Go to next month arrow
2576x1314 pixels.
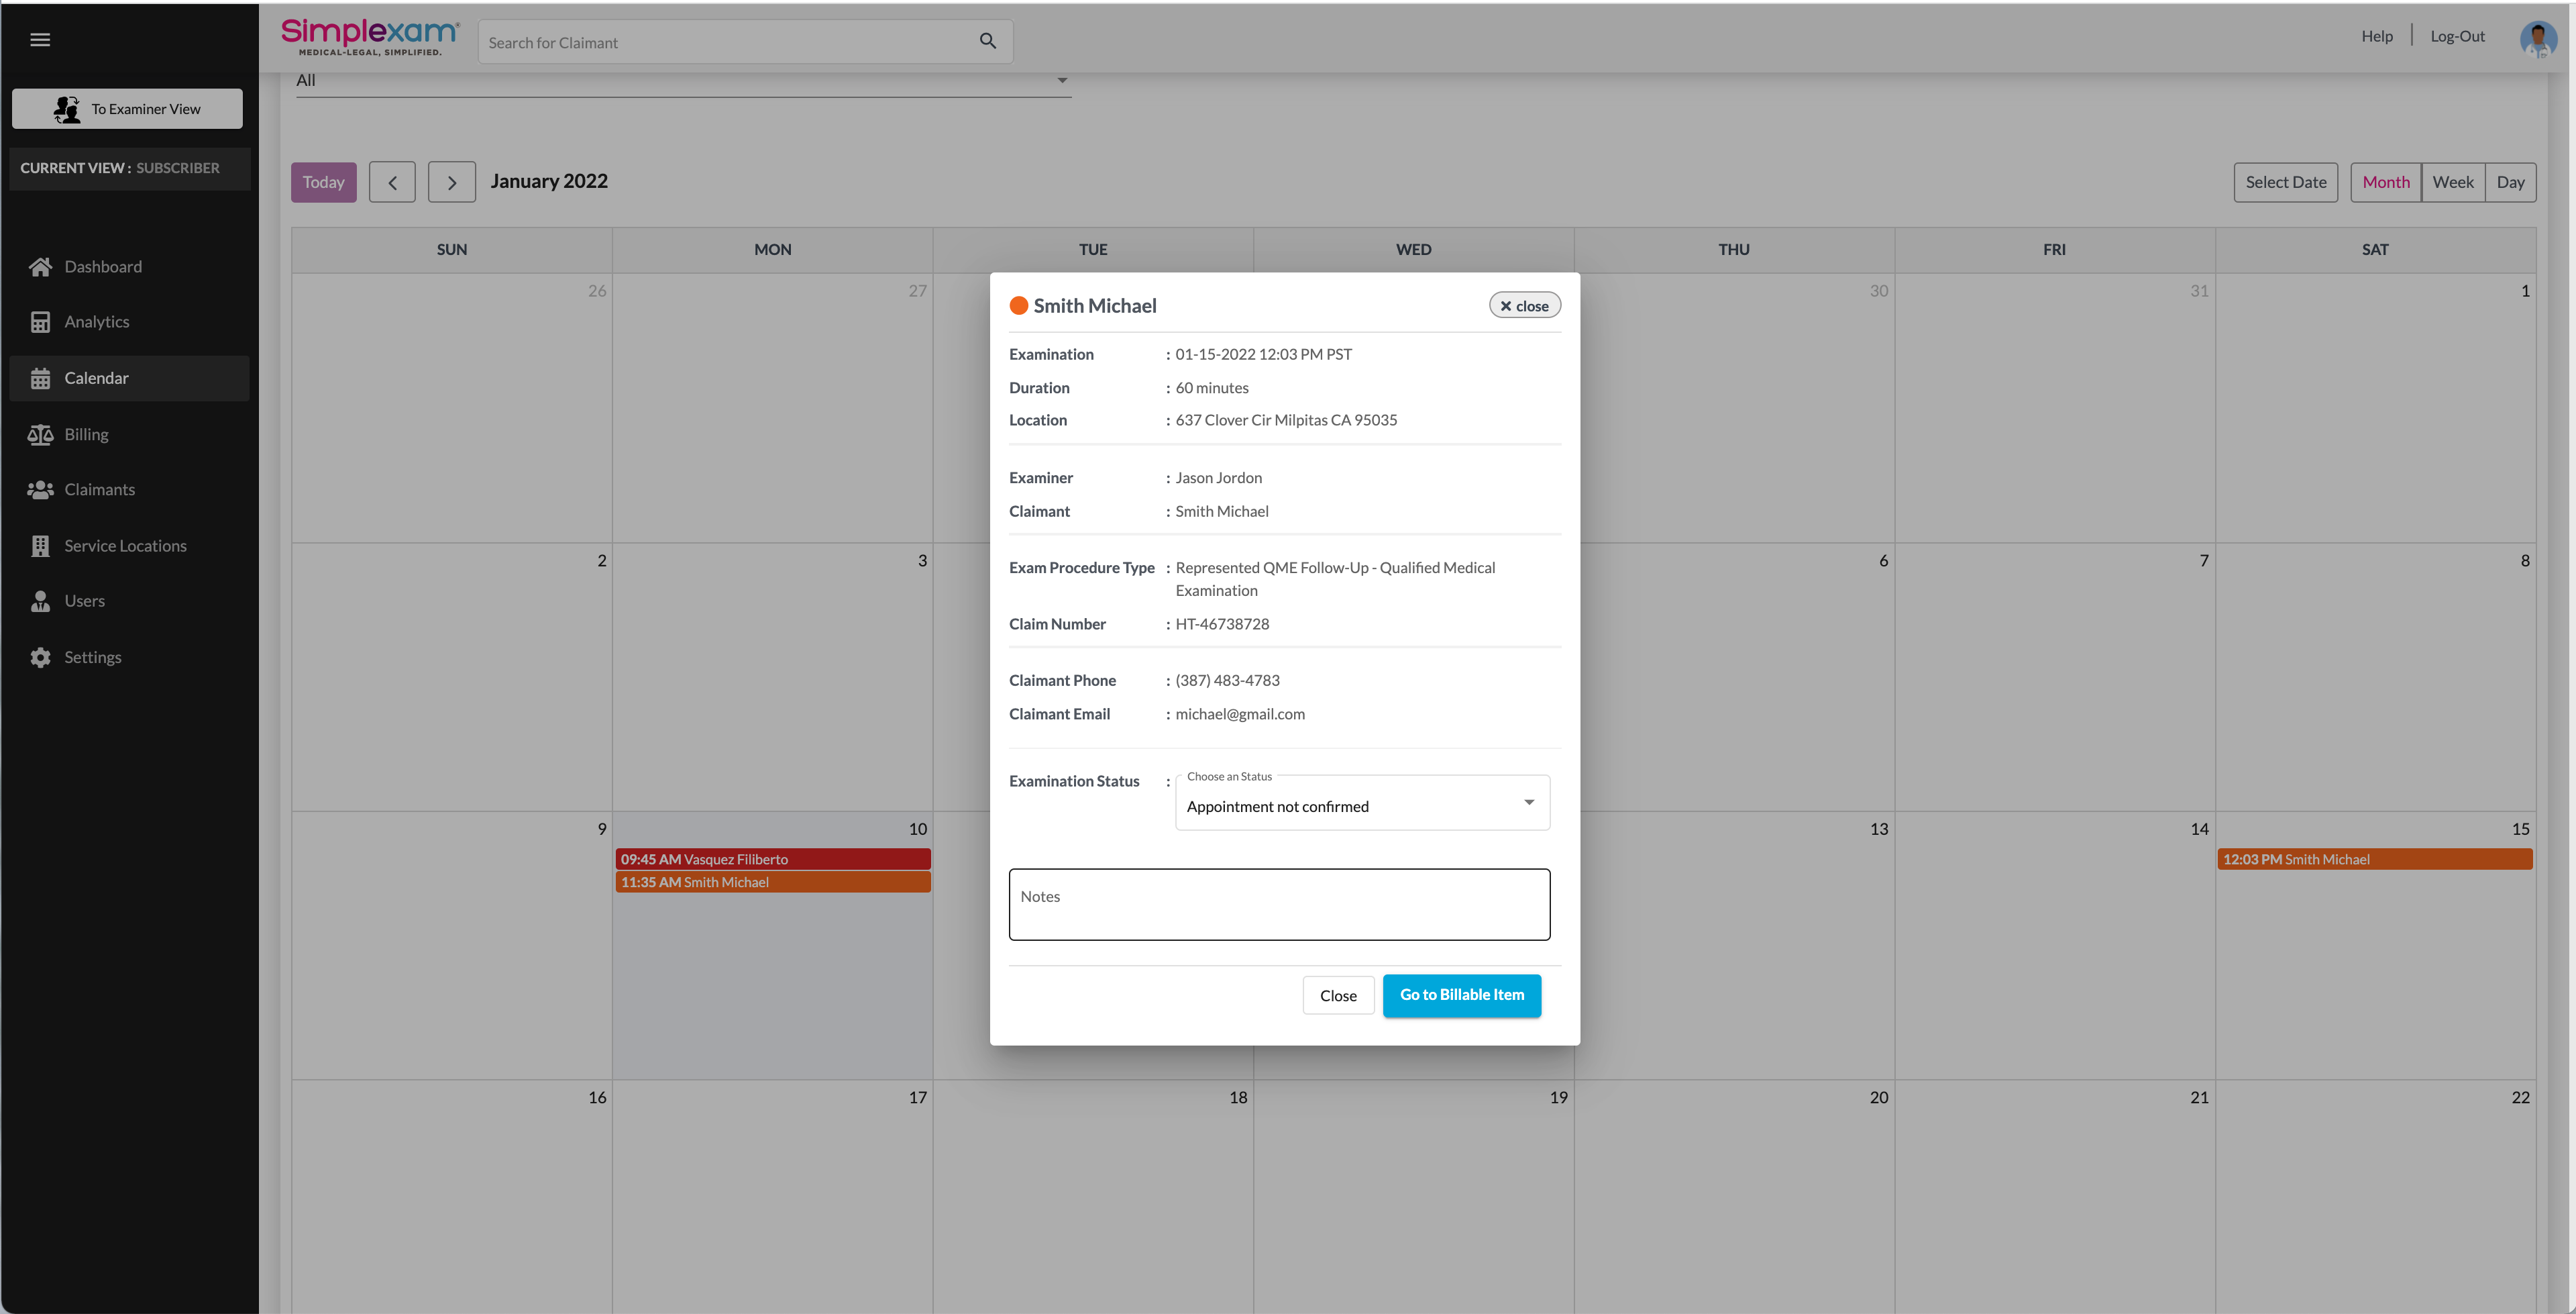click(451, 182)
